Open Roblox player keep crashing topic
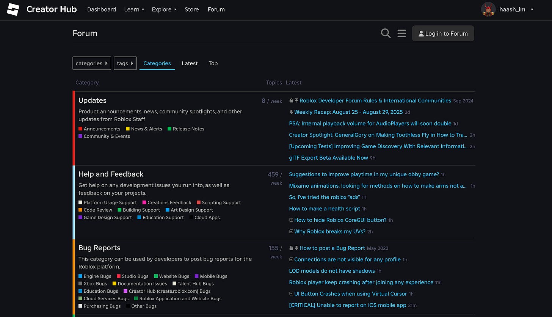552x317 pixels. [x=361, y=282]
